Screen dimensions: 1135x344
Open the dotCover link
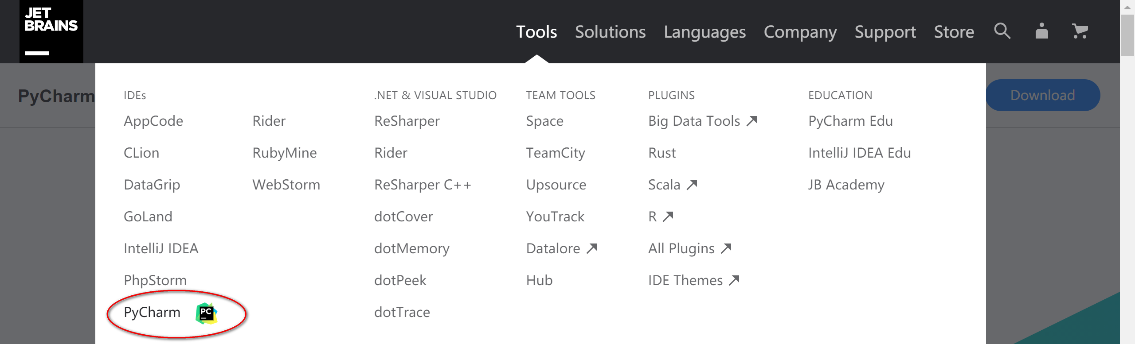[x=403, y=216]
